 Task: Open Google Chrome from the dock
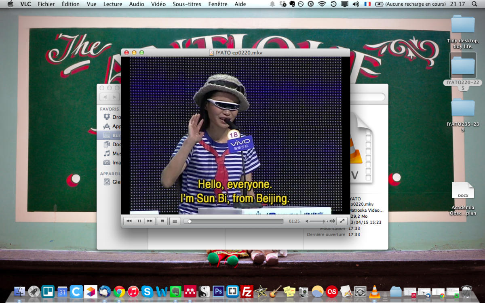tap(119, 291)
